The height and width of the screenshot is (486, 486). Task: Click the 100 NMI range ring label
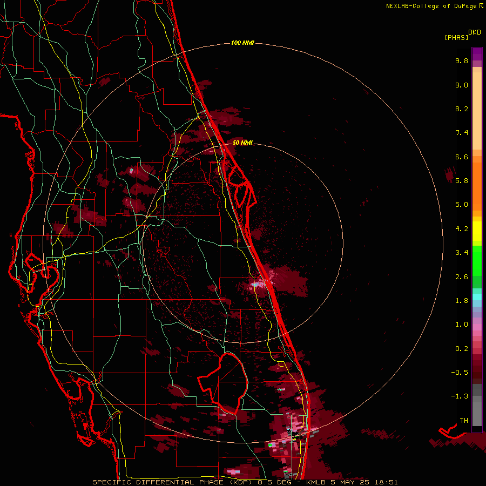point(242,43)
